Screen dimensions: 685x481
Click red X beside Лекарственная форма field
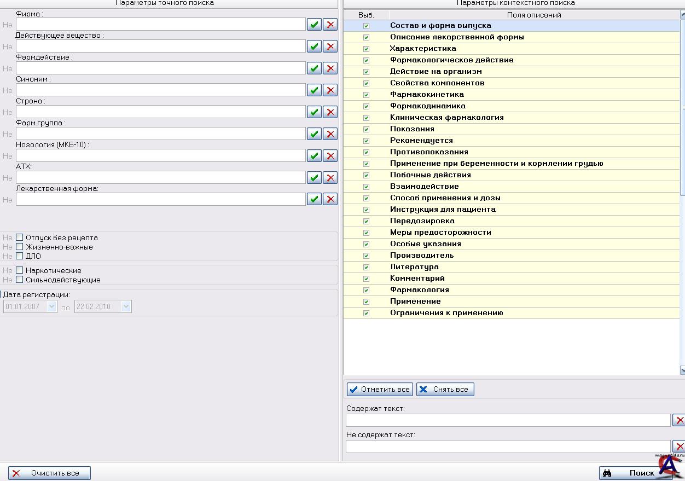(x=330, y=199)
